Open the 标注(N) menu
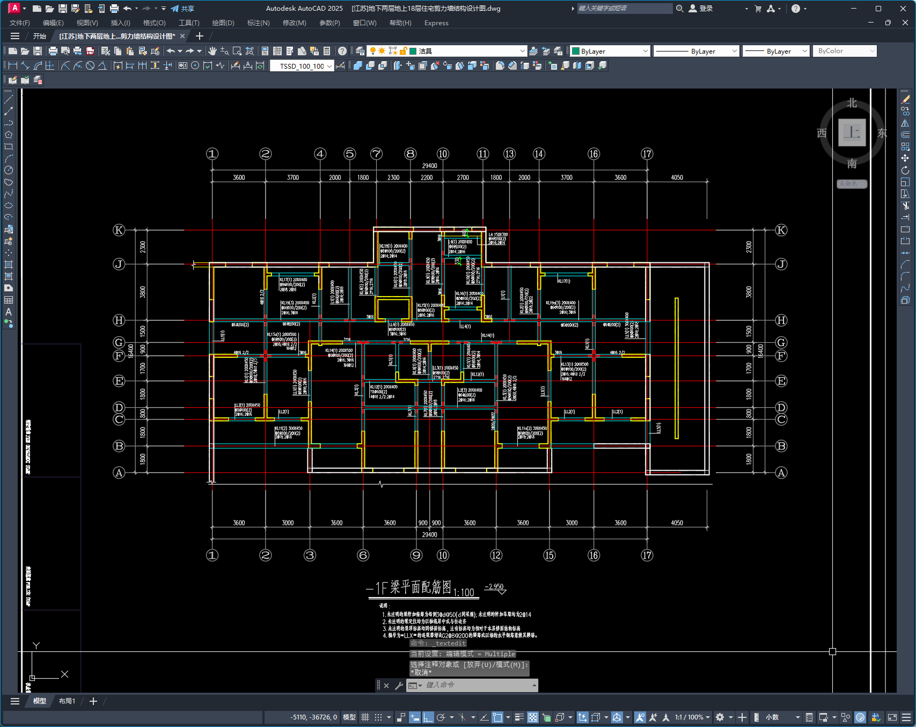This screenshot has height=727, width=916. point(258,23)
